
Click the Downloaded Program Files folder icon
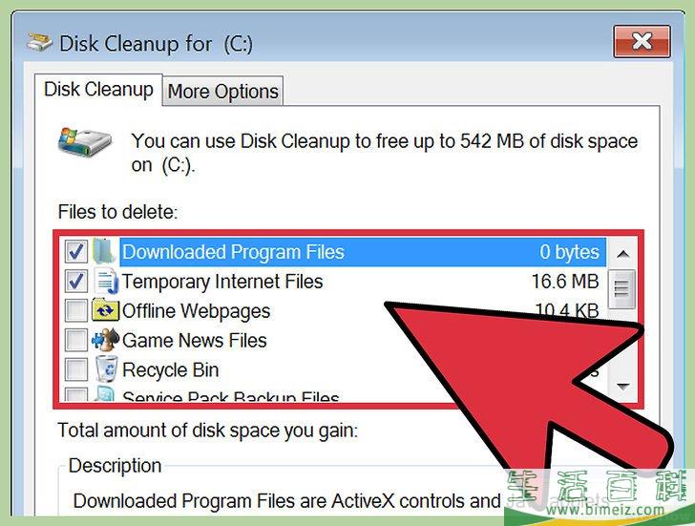click(x=105, y=252)
